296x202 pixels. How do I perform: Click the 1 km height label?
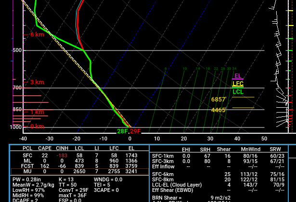pyautogui.click(x=37, y=112)
